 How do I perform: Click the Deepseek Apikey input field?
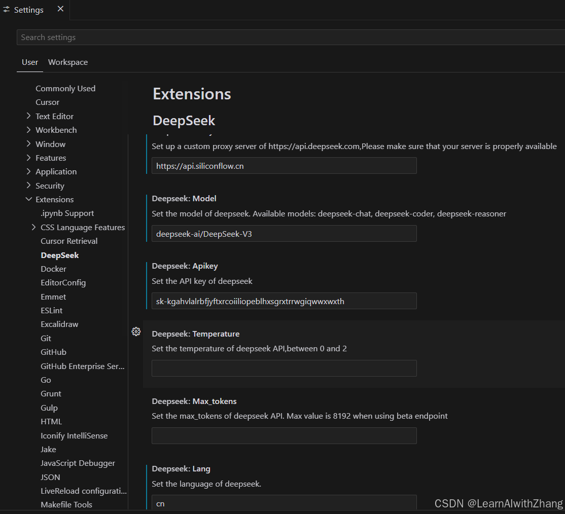284,301
